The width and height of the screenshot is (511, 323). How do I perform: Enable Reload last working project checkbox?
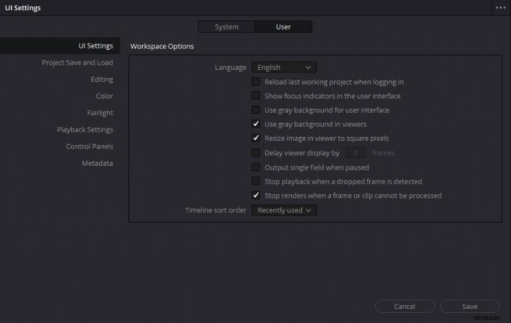click(x=256, y=82)
